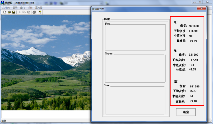Click the green standard deviation 46.55
The height and width of the screenshot is (124, 213).
192,69
